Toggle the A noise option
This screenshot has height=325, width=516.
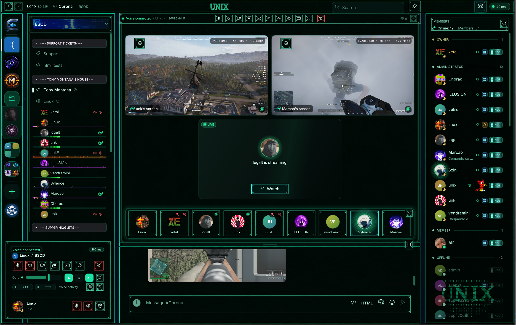[69, 278]
